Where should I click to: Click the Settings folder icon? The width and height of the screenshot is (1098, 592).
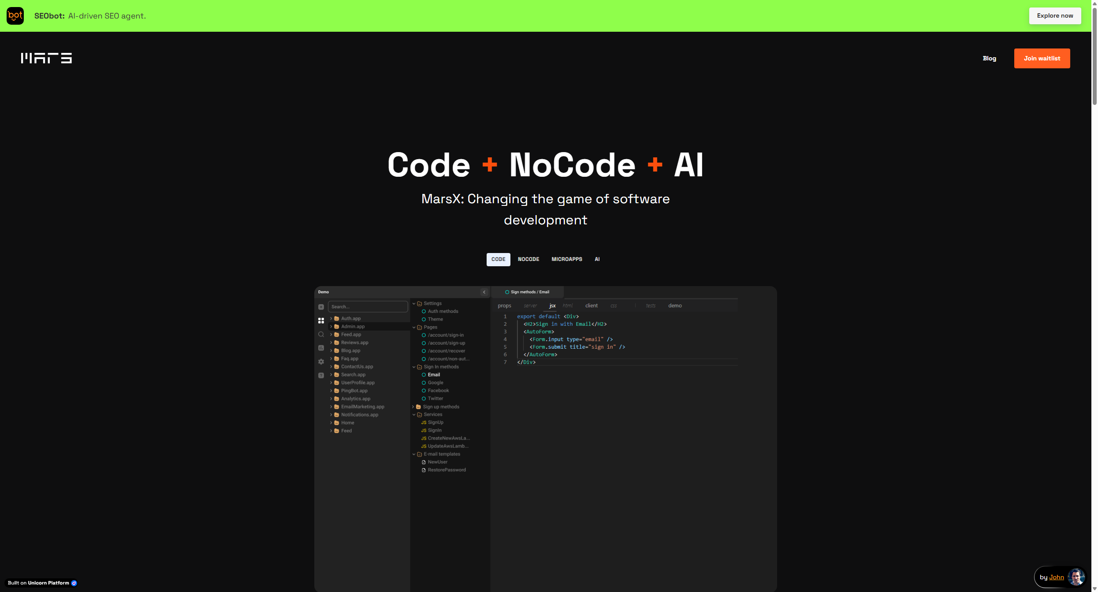(420, 303)
